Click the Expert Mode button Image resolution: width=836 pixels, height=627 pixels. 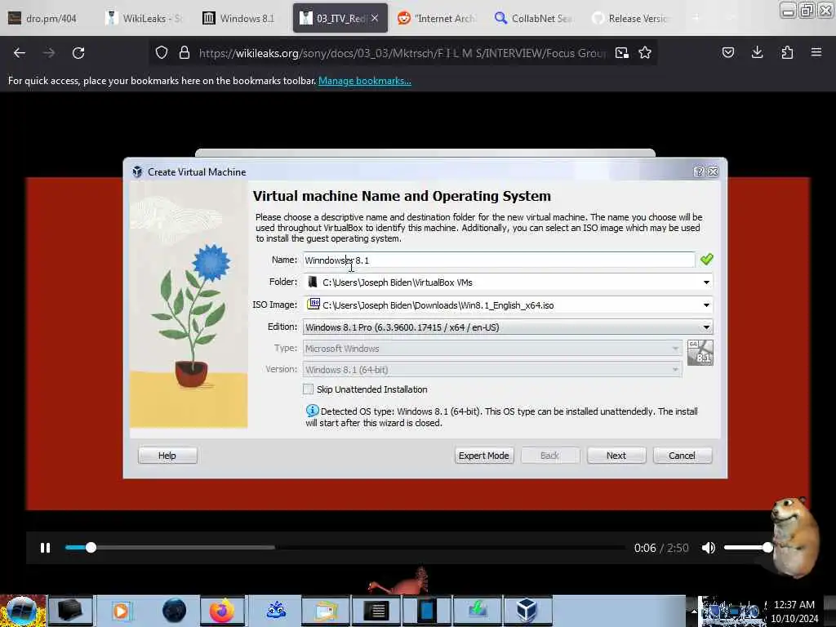tap(484, 456)
